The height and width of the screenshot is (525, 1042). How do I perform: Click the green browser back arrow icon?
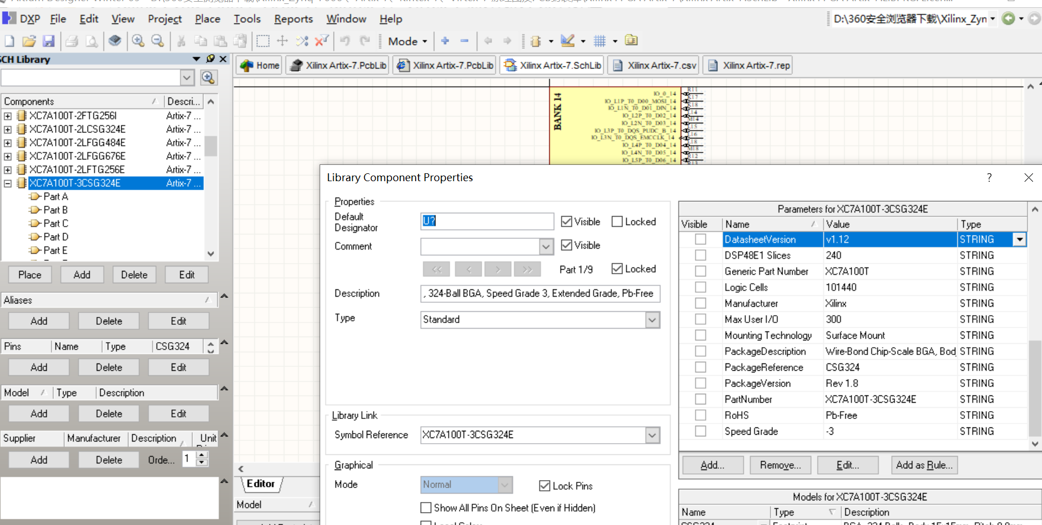pos(1009,19)
